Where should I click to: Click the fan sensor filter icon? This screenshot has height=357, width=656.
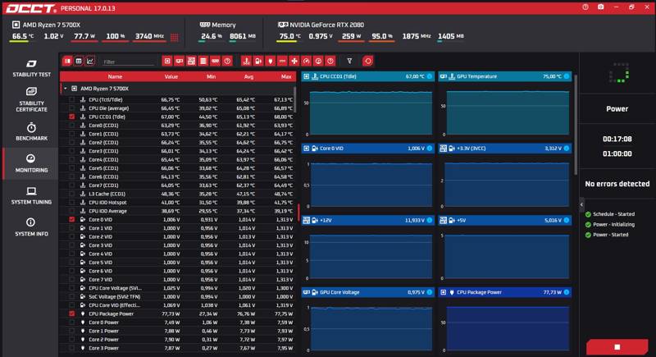coord(294,61)
